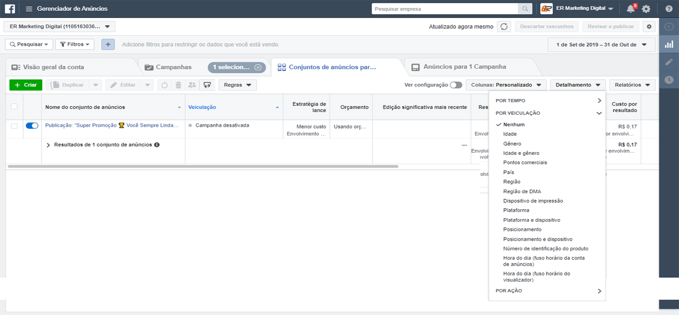Image resolution: width=679 pixels, height=315 pixels.
Task: Click the pencil edit icon in right sidebar
Action: (x=669, y=62)
